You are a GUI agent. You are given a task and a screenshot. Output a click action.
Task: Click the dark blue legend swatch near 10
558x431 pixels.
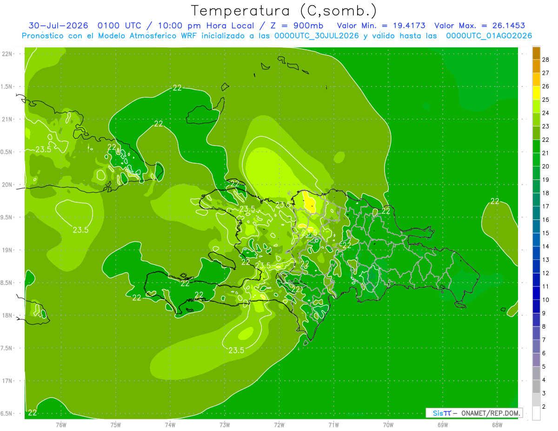[x=536, y=293]
